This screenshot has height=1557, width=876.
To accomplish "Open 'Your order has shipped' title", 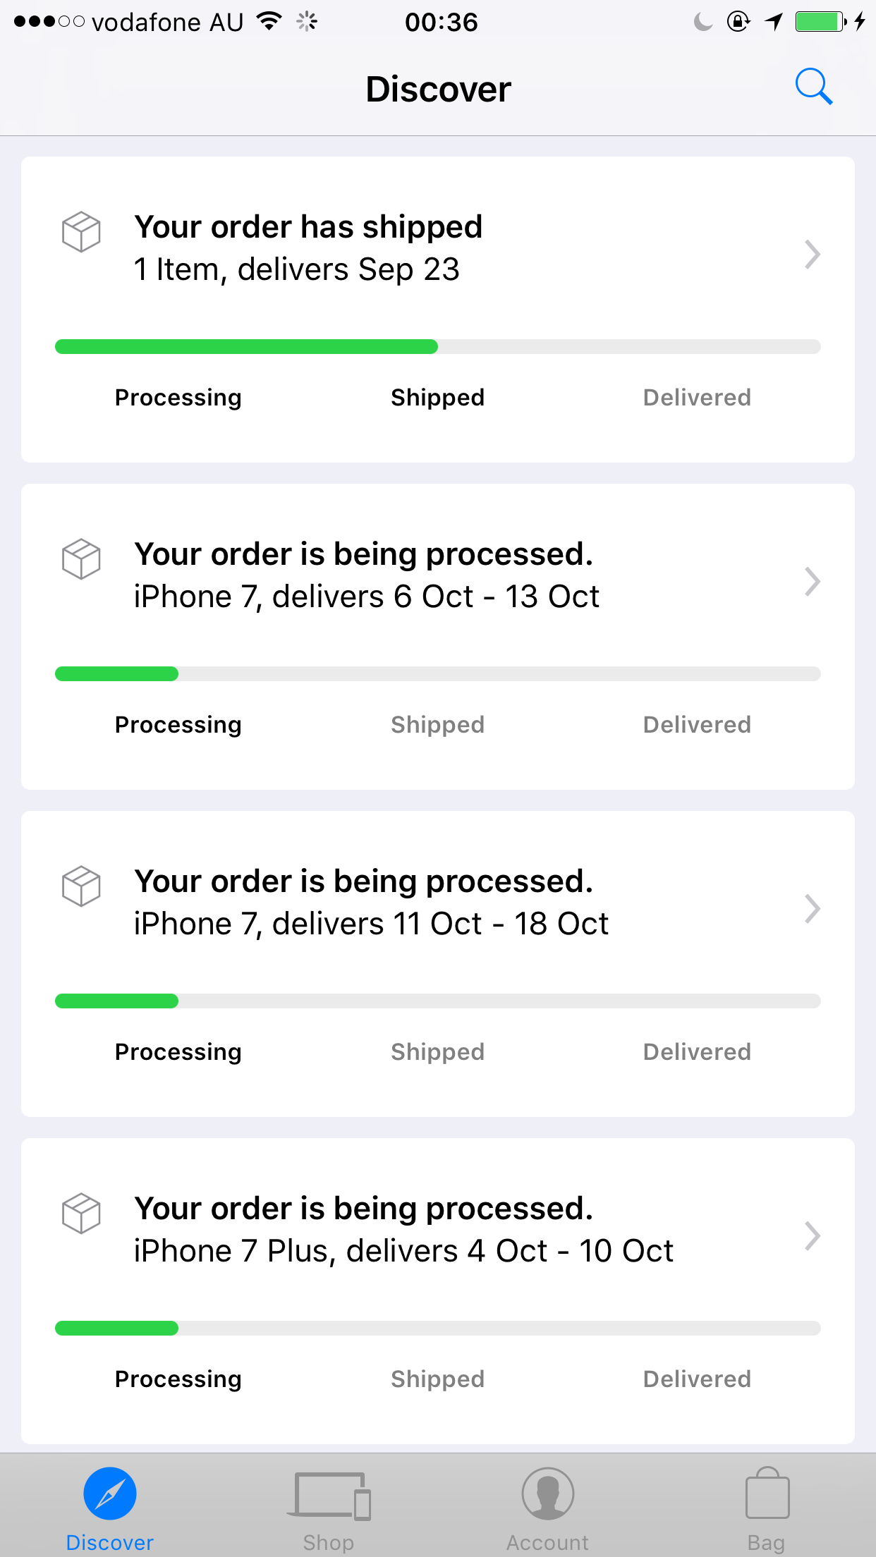I will [x=308, y=227].
